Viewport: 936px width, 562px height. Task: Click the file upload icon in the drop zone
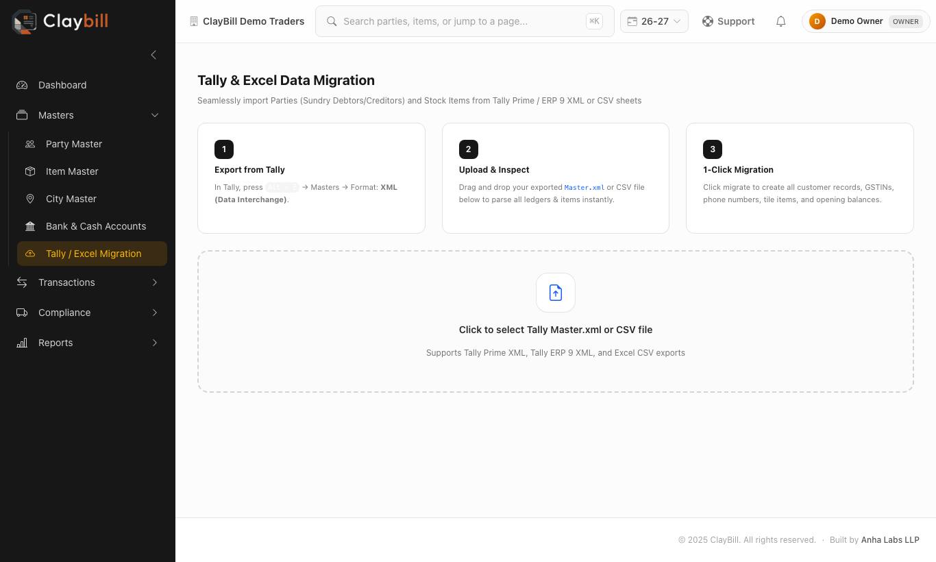556,293
